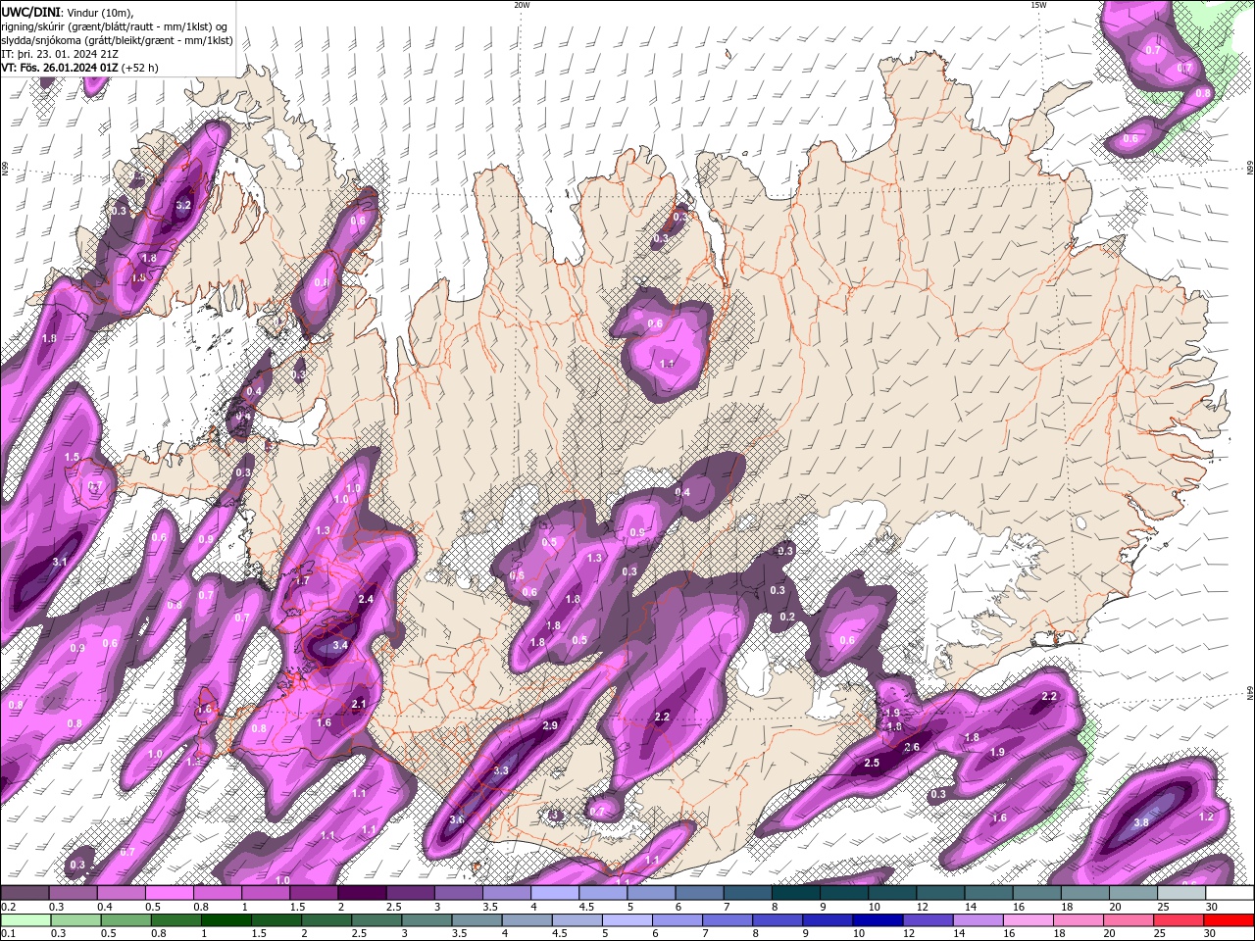Click bottom-row legend swatch between 1 and 1.5
1255x941 pixels.
click(226, 920)
